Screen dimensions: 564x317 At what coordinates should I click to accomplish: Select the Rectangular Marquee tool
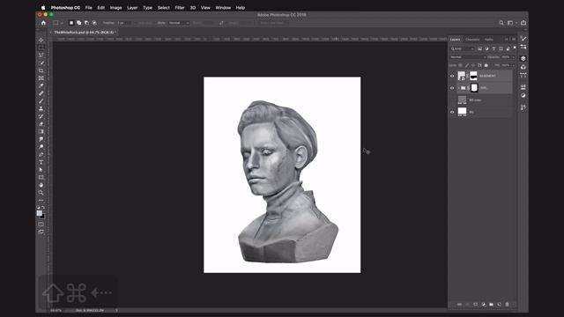(x=41, y=48)
